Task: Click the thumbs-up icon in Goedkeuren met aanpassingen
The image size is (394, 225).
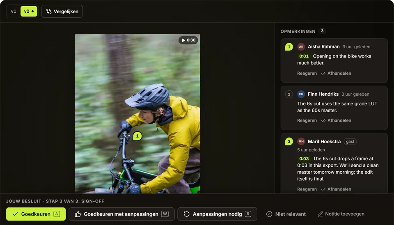Action: (x=78, y=214)
